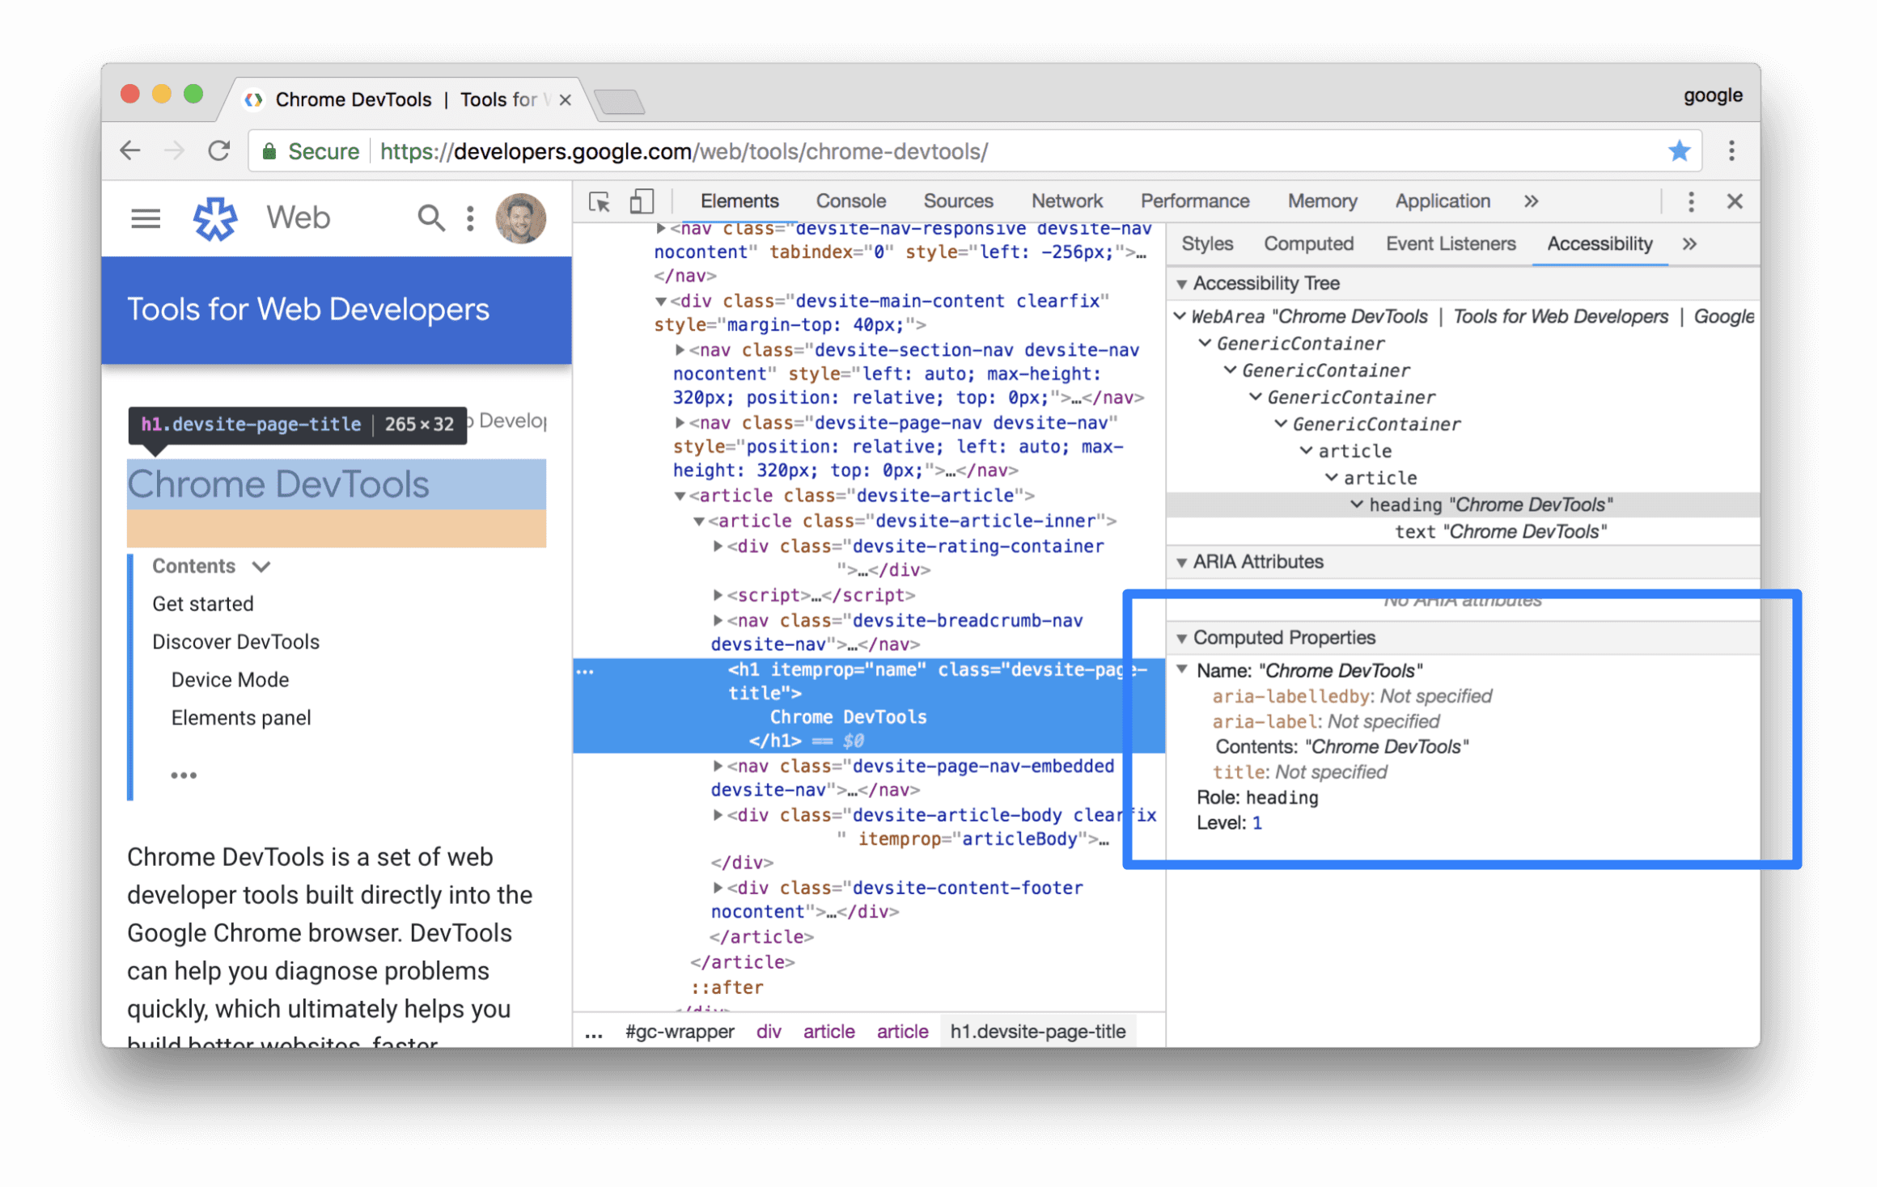
Task: Select the inspect element icon
Action: (596, 201)
